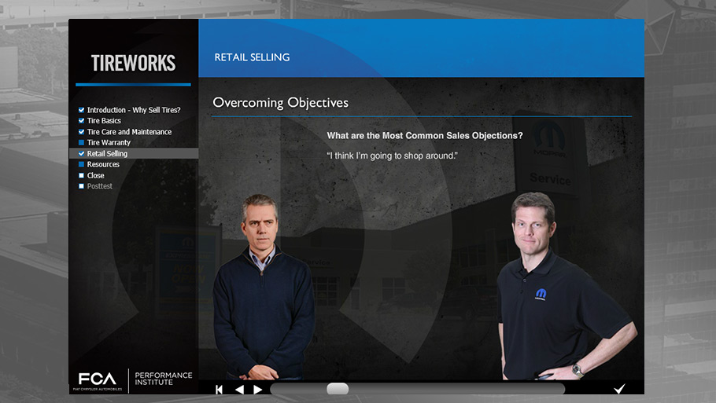The width and height of the screenshot is (716, 403).
Task: Click the Overcoming Objectives slide heading
Action: (x=280, y=103)
